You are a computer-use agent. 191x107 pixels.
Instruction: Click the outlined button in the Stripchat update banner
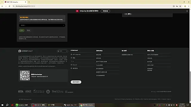105,11
